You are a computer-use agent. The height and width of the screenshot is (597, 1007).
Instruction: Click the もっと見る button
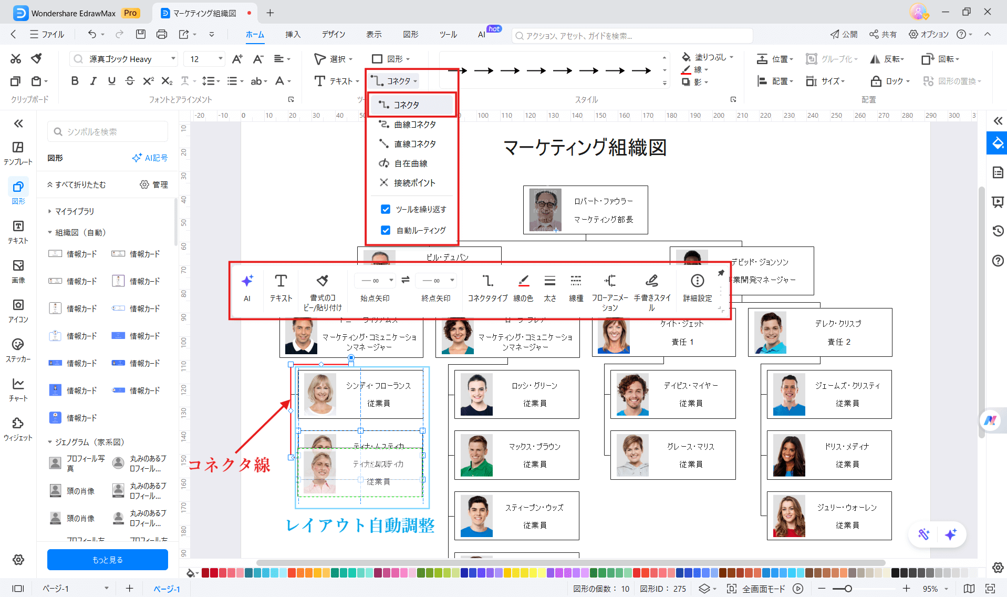[x=107, y=559]
